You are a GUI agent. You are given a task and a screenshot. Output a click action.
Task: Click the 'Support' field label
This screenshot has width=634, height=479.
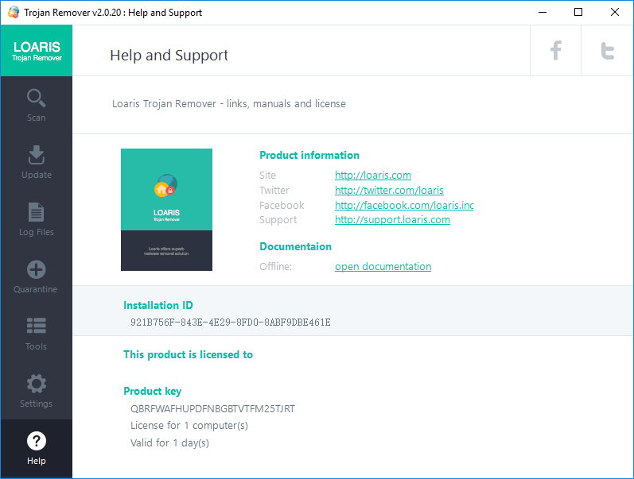coord(278,220)
